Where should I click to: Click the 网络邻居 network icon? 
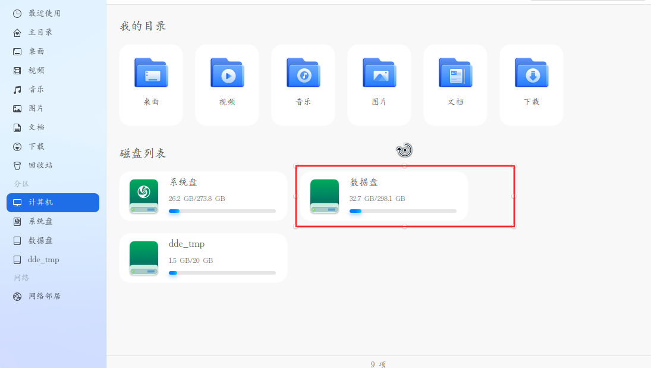click(17, 297)
